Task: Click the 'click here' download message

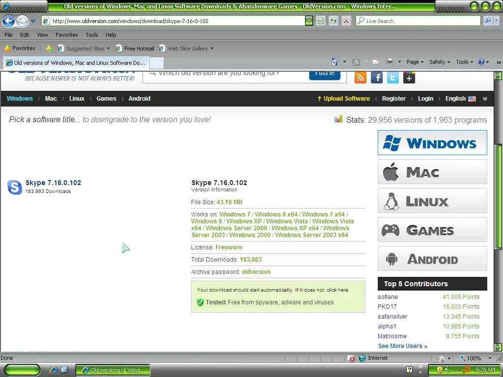Action: point(338,290)
